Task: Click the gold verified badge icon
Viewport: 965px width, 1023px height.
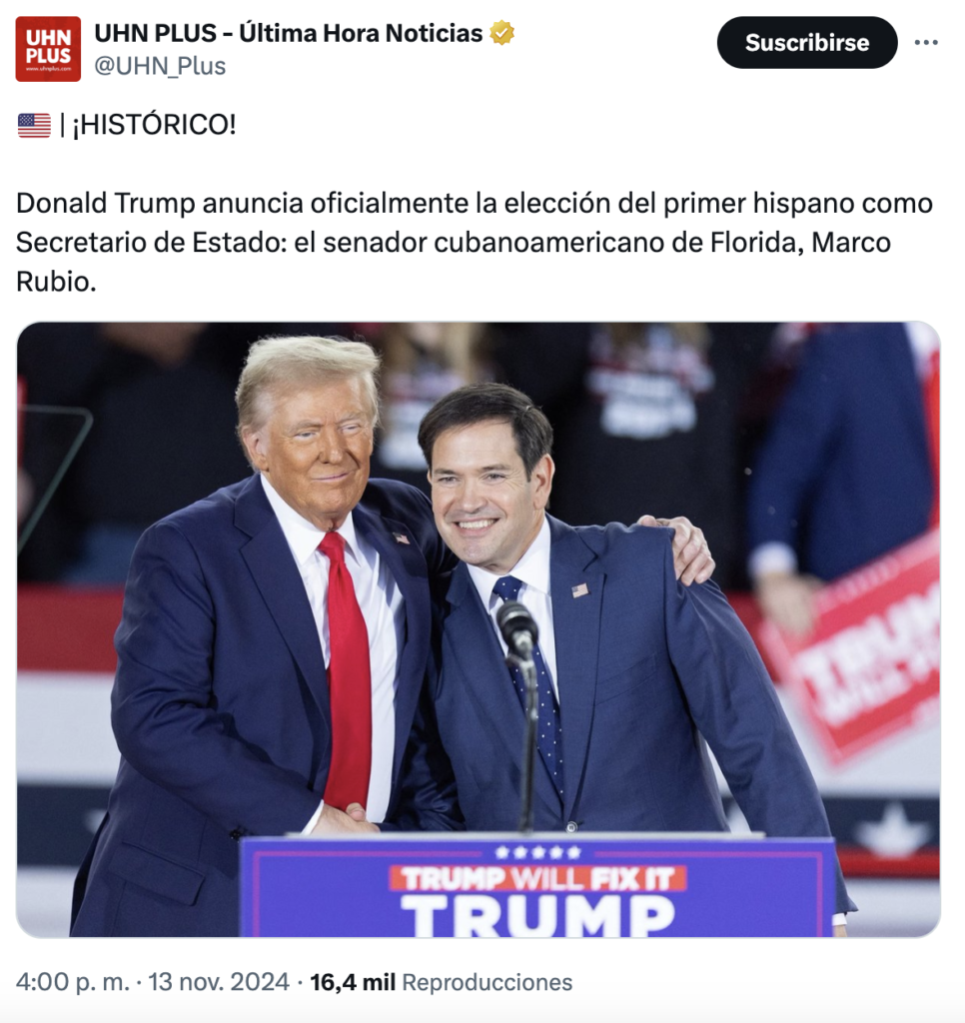Action: pos(501,33)
